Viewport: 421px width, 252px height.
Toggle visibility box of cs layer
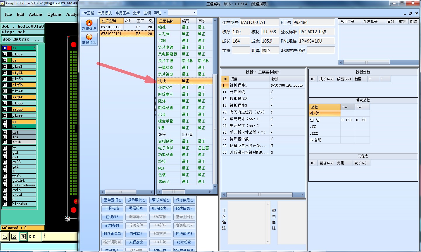coord(5,60)
